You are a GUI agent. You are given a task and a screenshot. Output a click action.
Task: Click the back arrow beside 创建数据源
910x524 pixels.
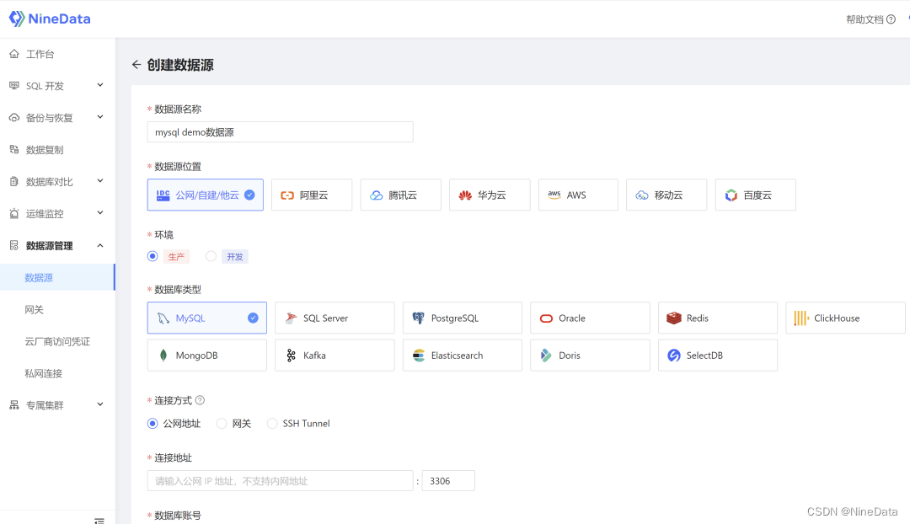pyautogui.click(x=136, y=64)
